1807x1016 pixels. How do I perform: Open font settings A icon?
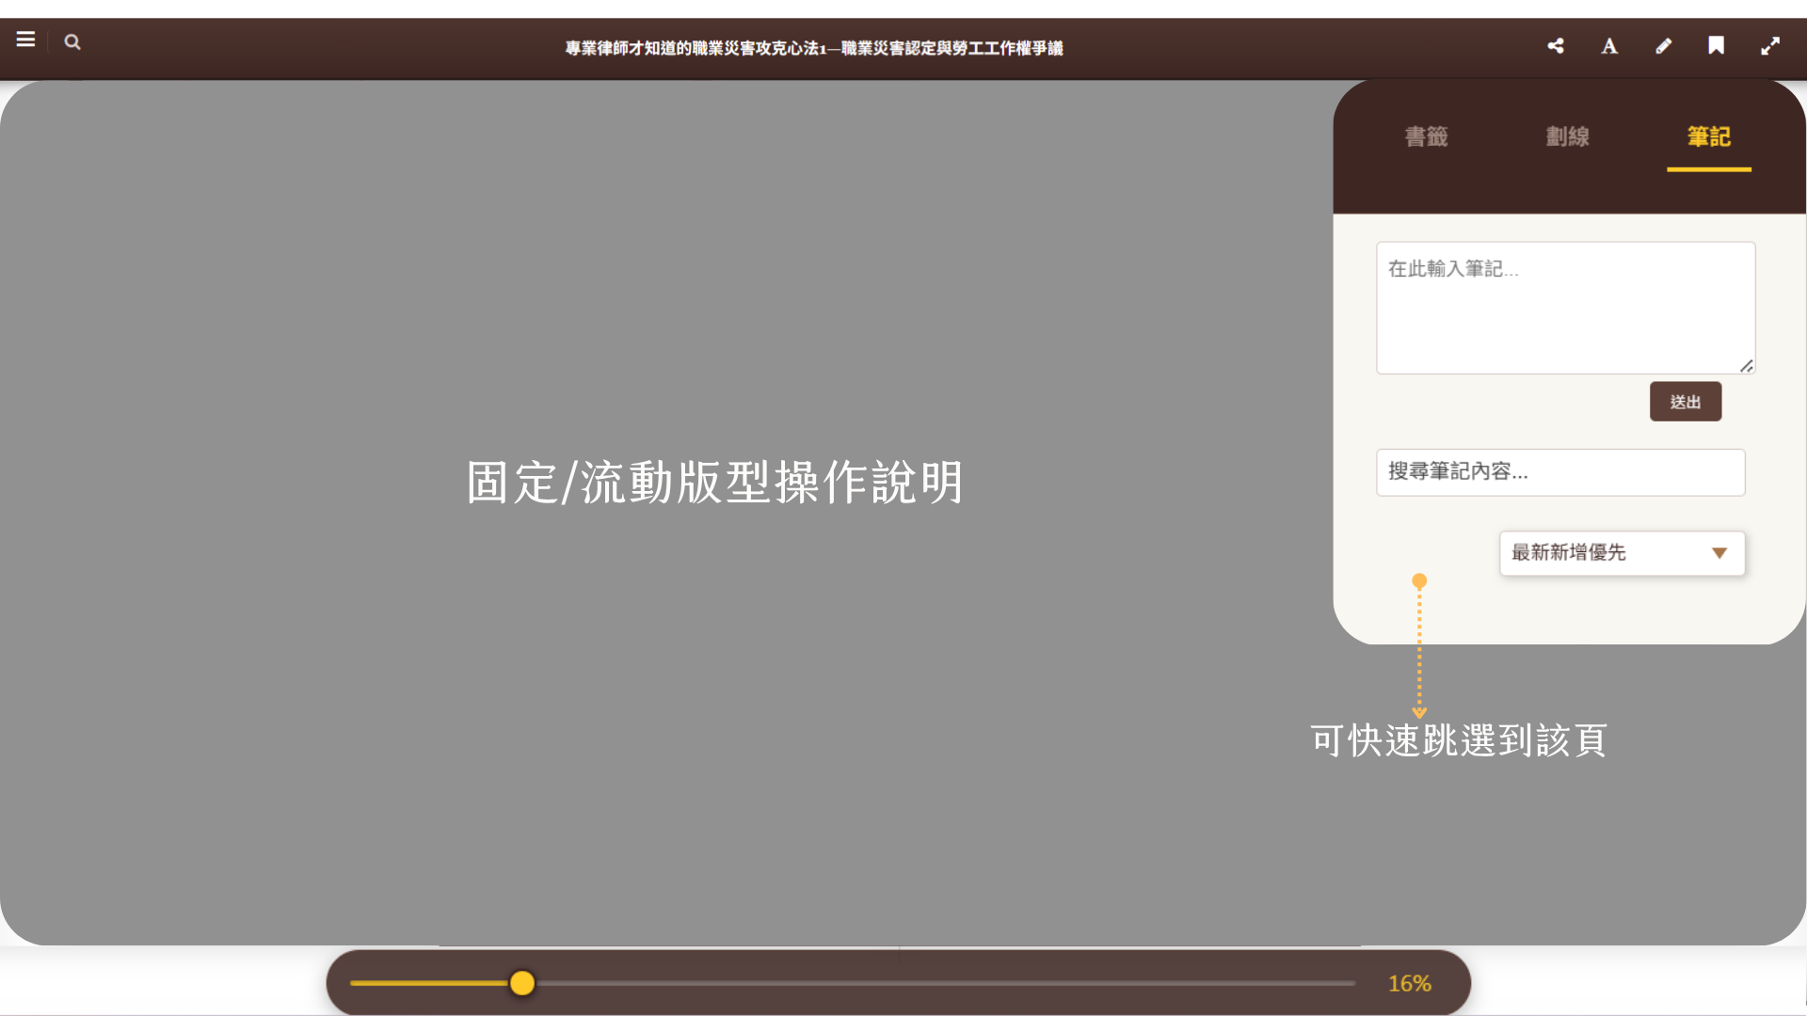[1609, 46]
